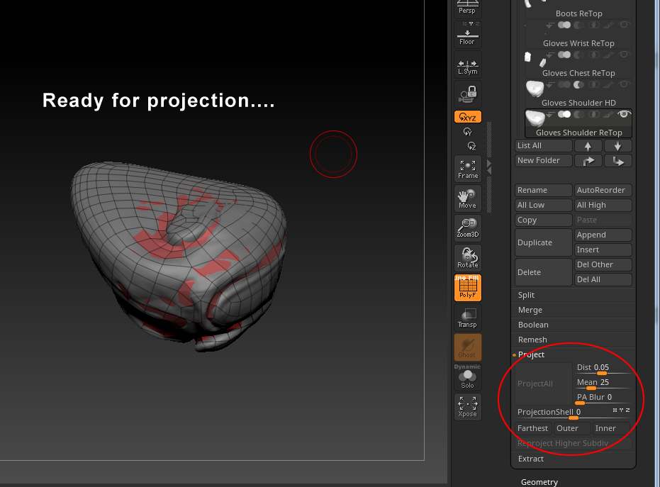Screen dimensions: 660x487
Task: Click subtract icon on Gloves Shoulder ReTop
Action: (x=579, y=114)
